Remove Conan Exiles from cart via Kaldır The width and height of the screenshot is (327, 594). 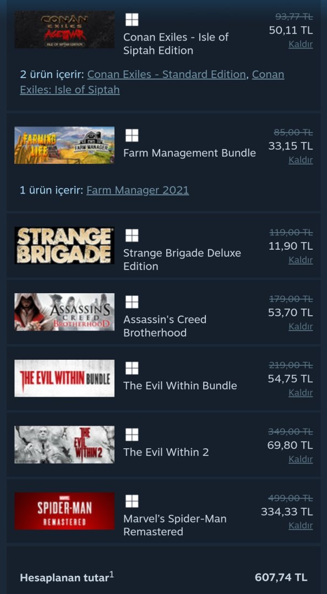click(301, 45)
